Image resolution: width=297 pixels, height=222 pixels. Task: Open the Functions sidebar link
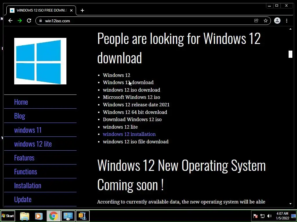coord(26,172)
